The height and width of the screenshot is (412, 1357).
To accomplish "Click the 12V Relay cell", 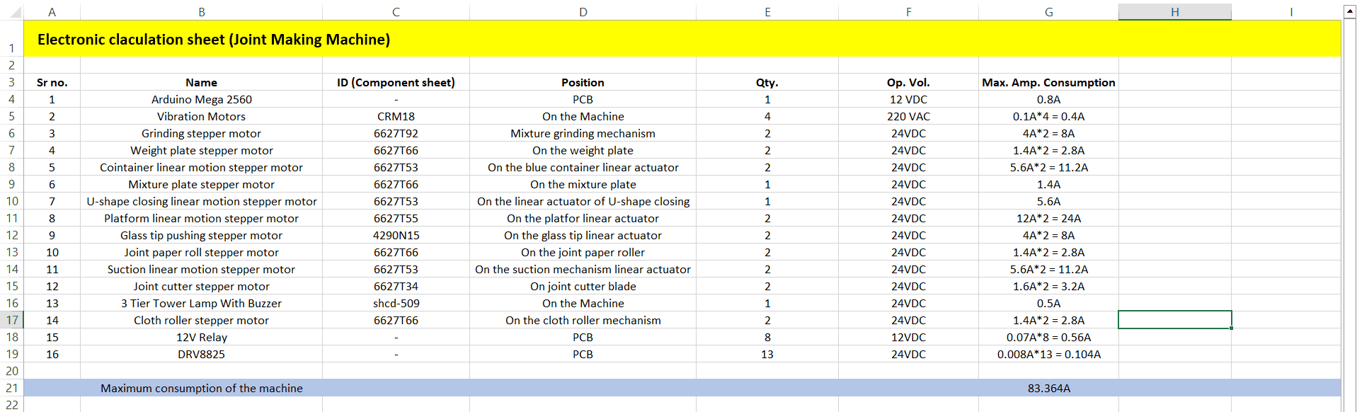I will 202,337.
